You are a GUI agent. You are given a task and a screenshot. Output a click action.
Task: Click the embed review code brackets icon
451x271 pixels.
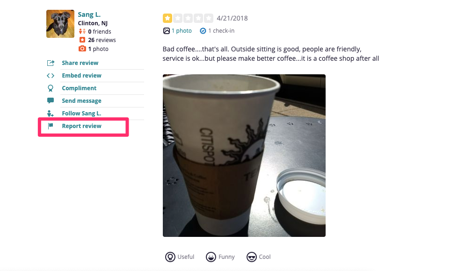coord(51,76)
